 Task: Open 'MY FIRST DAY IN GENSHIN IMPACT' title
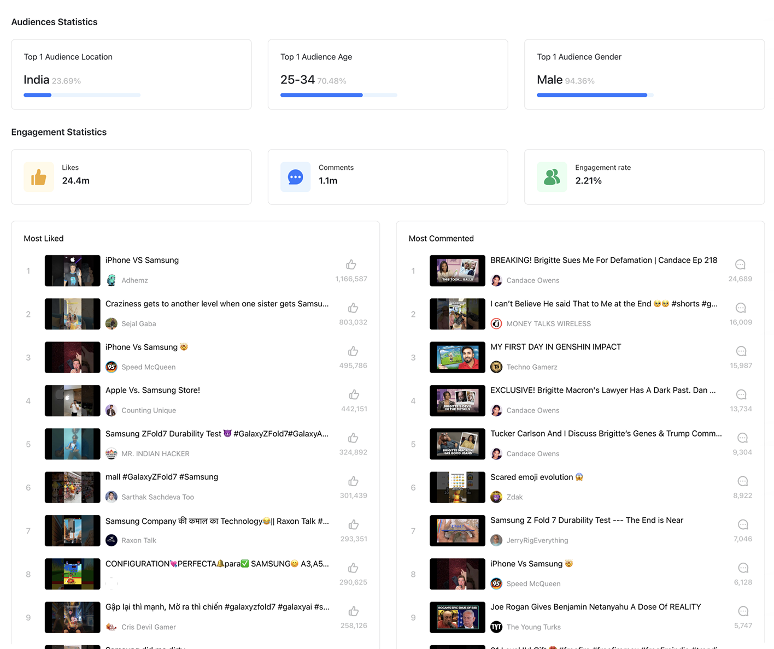[x=555, y=347]
